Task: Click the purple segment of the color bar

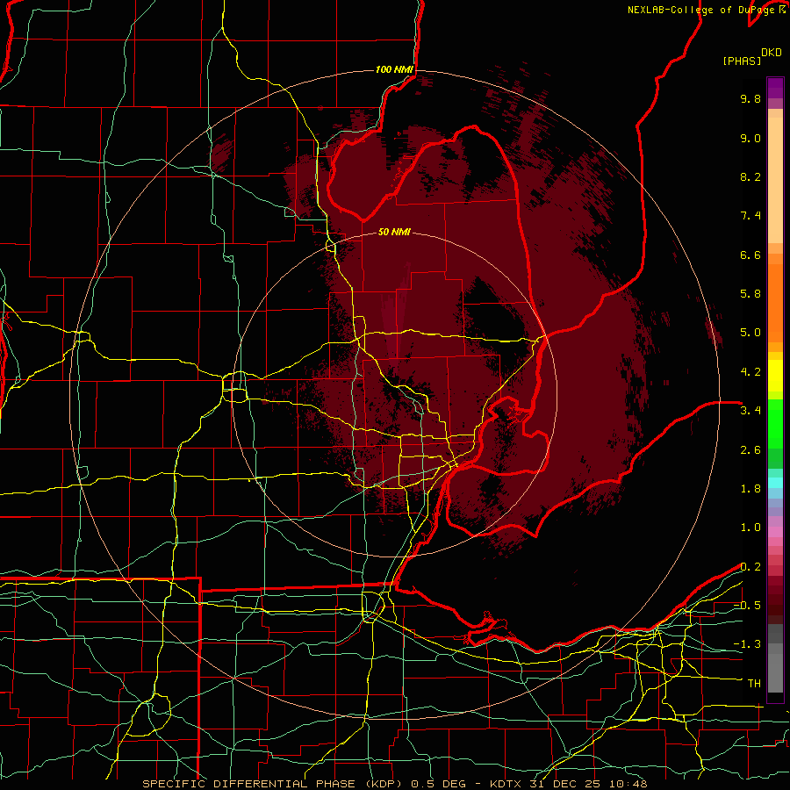Action: coord(775,88)
